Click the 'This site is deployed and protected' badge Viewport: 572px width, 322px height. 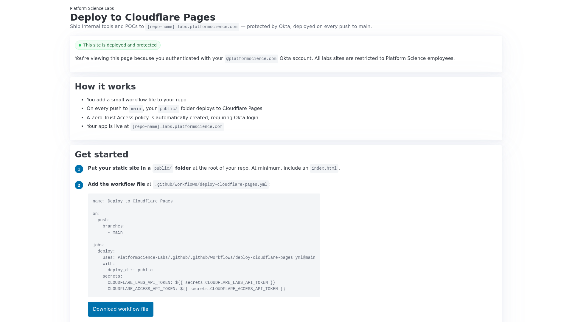click(x=117, y=45)
